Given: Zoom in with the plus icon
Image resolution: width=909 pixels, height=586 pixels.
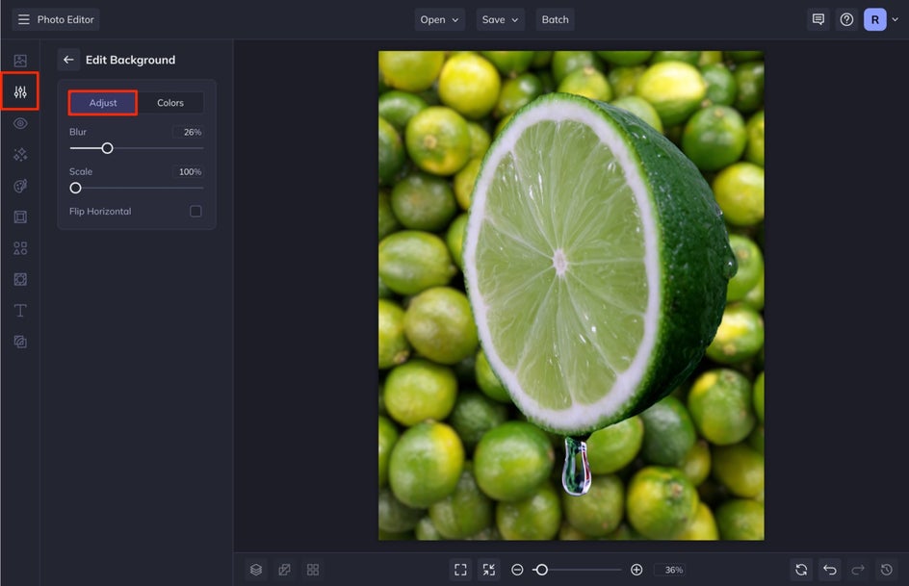Looking at the screenshot, I should 636,570.
